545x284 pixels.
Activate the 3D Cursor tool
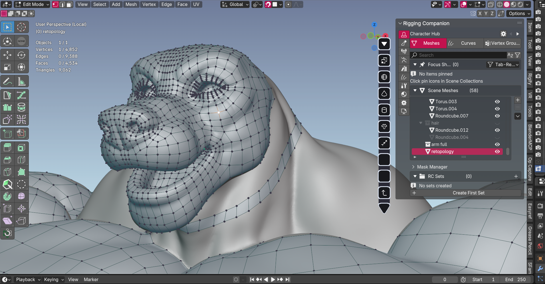pyautogui.click(x=21, y=27)
